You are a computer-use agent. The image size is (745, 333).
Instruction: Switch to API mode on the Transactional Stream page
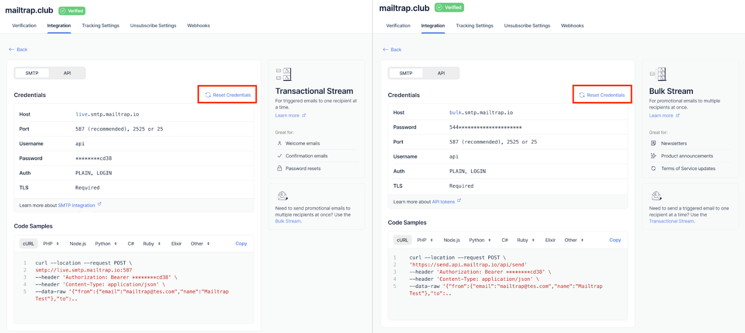[67, 73]
